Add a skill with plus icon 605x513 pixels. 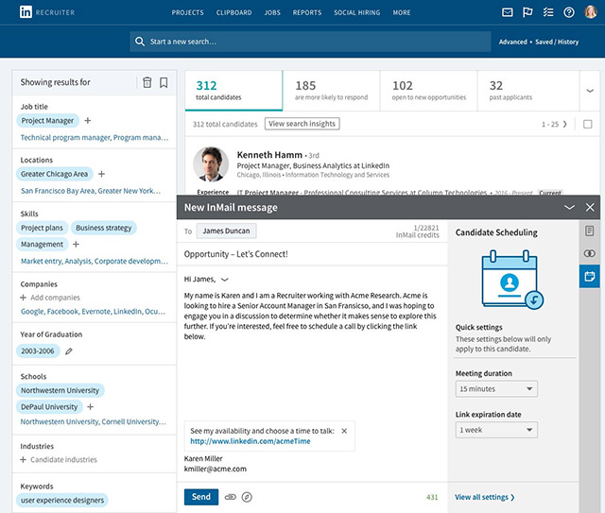[x=76, y=244]
